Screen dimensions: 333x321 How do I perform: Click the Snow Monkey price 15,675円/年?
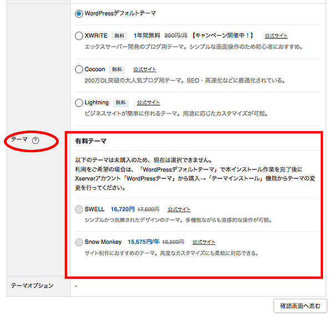[144, 242]
